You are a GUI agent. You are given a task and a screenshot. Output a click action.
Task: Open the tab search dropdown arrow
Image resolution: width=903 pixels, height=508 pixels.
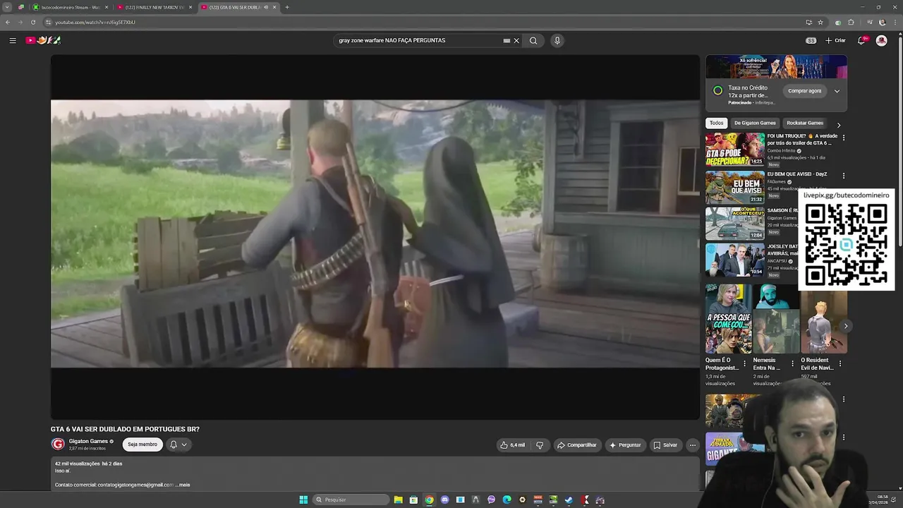pos(7,7)
